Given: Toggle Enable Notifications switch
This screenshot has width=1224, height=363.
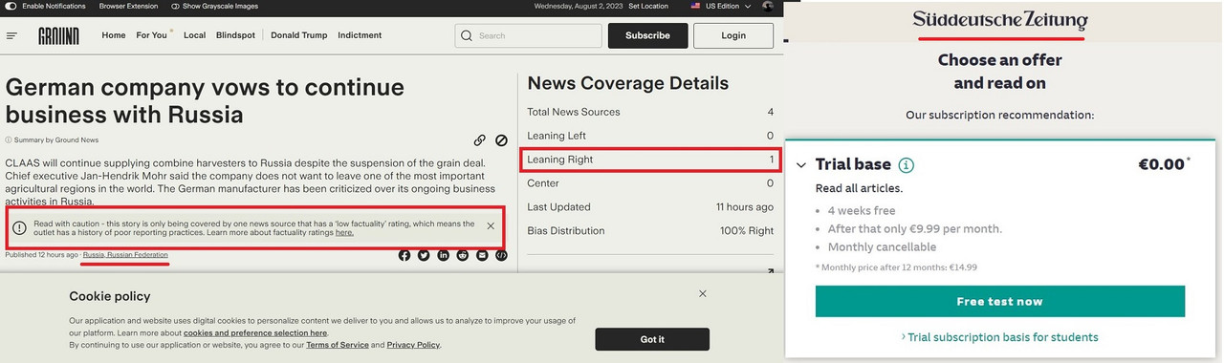Looking at the screenshot, I should pyautogui.click(x=11, y=6).
